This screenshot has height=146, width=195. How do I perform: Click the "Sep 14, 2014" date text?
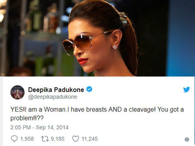(52, 128)
